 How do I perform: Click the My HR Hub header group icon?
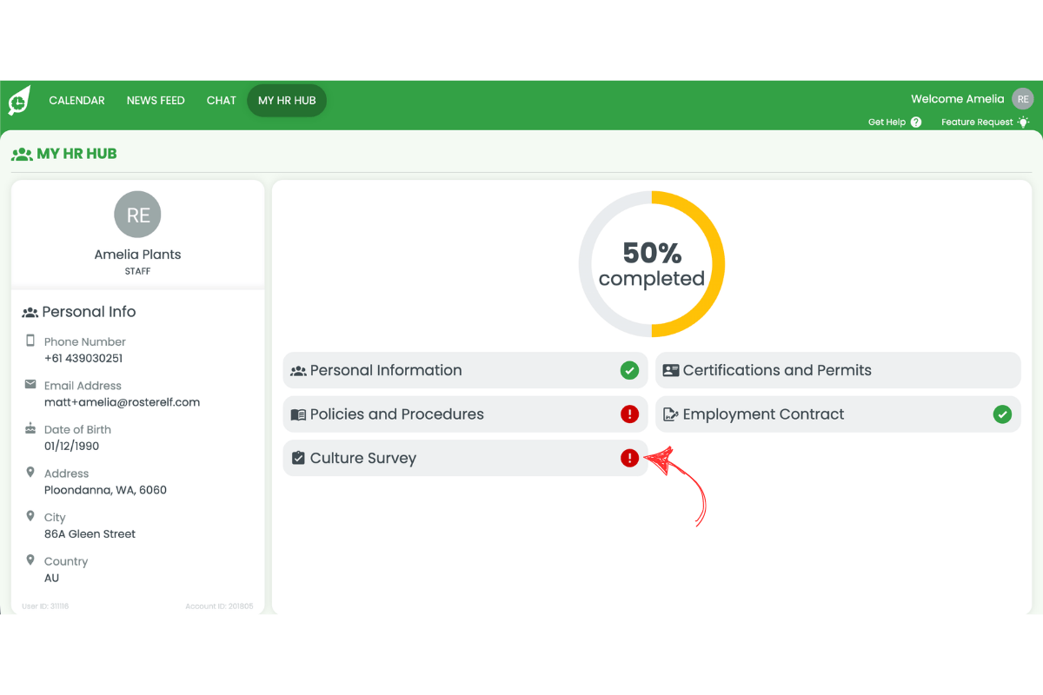tap(22, 153)
